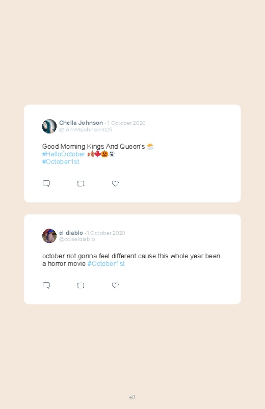Click the @cdiseldiablo handle
The image size is (265, 409).
click(x=77, y=239)
